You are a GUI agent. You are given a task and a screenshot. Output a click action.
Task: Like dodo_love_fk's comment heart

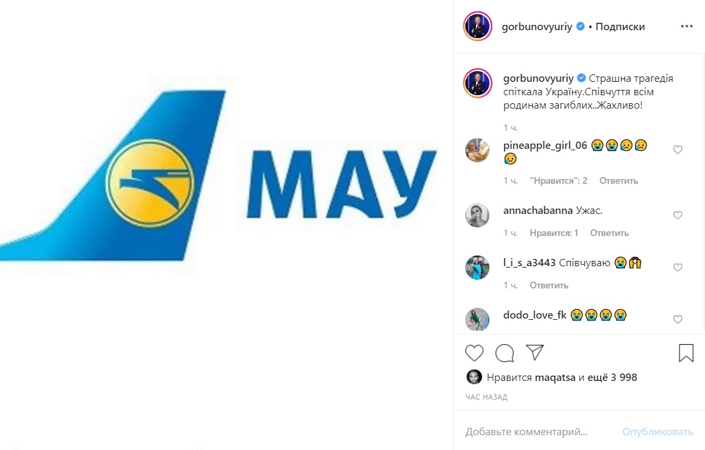[677, 320]
